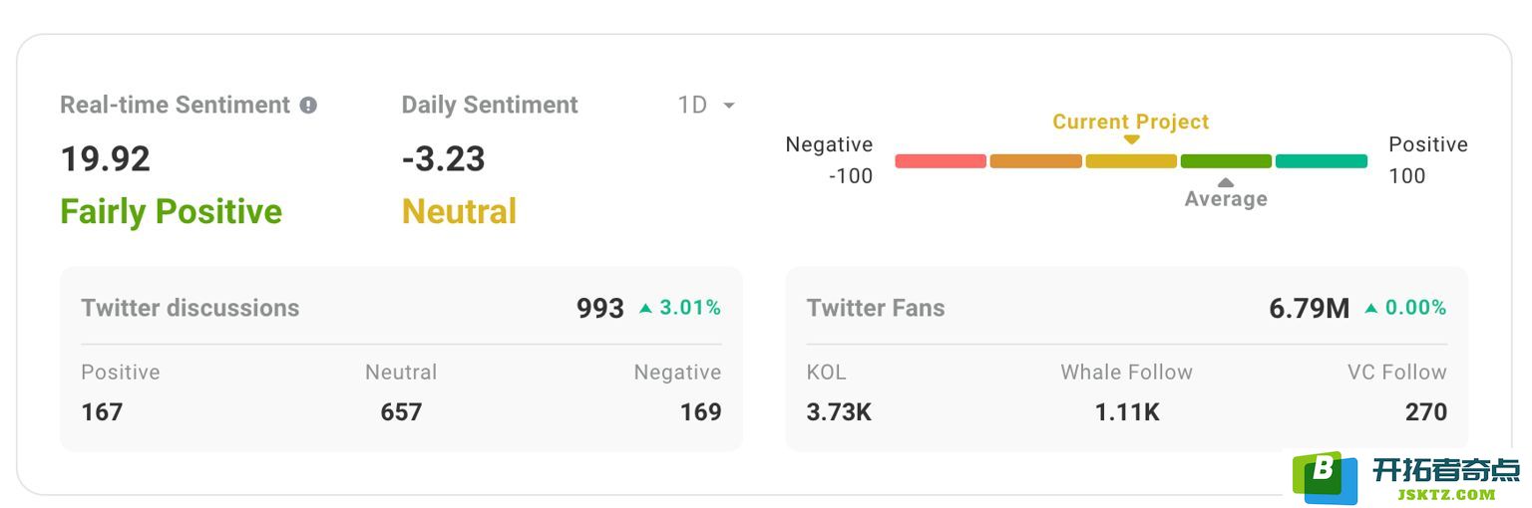This screenshot has height=508, width=1532.
Task: Click the Twitter discussions heading
Action: click(191, 308)
